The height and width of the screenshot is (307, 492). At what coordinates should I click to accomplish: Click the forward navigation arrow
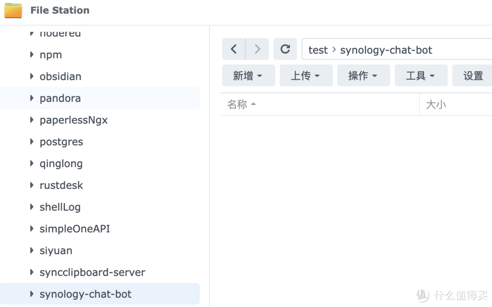(x=257, y=49)
